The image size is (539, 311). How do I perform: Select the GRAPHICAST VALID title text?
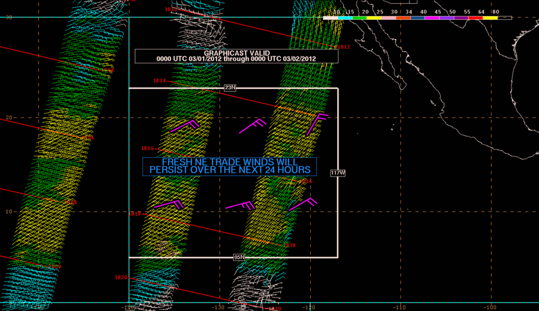(237, 53)
